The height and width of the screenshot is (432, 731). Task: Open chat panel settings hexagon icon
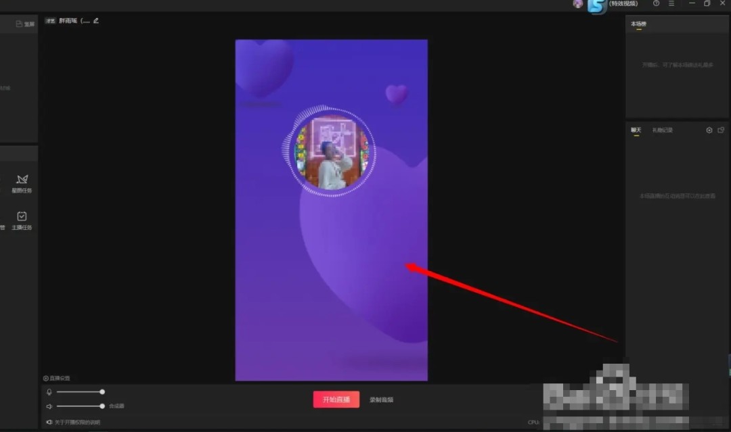709,130
